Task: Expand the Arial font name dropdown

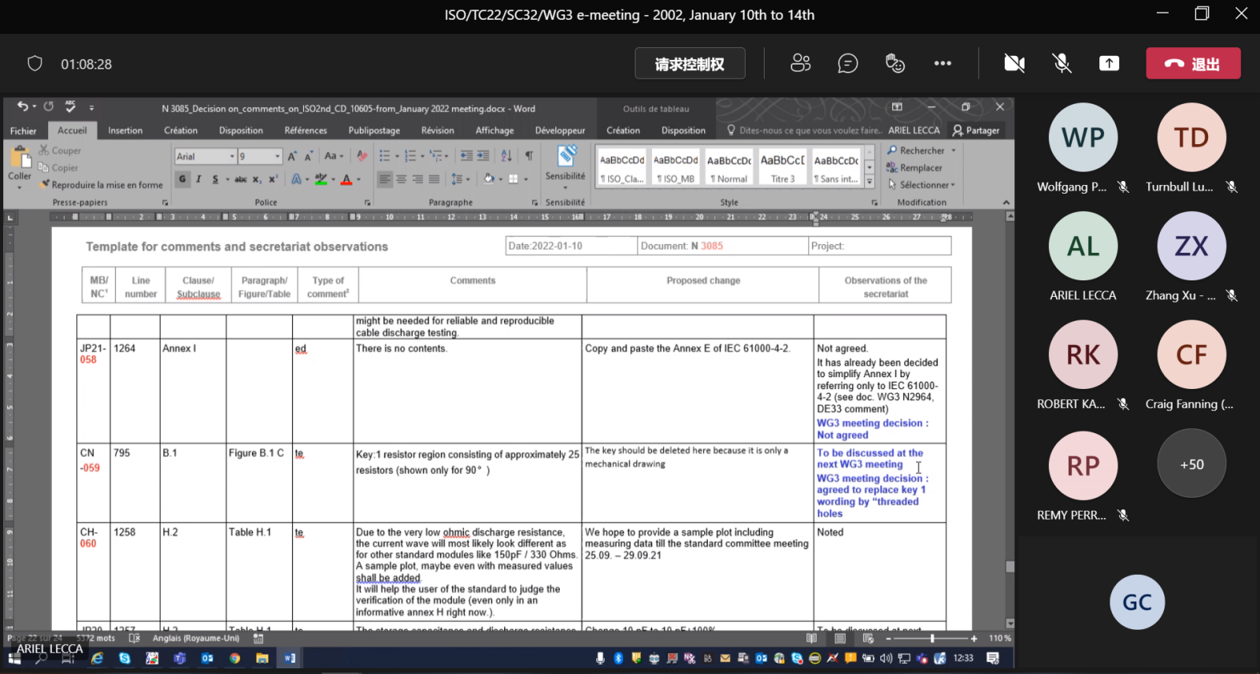Action: click(232, 157)
